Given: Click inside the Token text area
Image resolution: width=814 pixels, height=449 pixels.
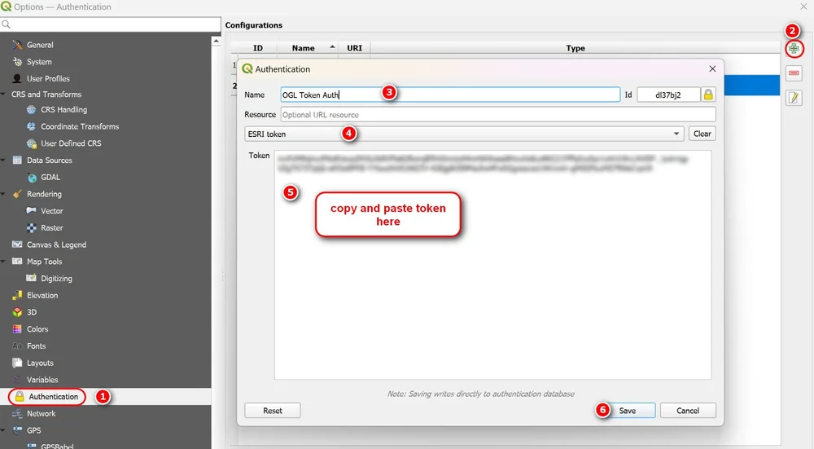Looking at the screenshot, I should (492, 265).
